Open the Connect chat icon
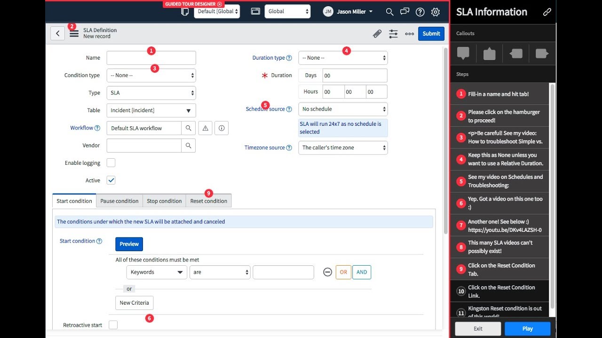This screenshot has height=338, width=602. pos(404,12)
